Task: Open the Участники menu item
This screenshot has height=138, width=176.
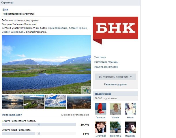Action: point(100,57)
